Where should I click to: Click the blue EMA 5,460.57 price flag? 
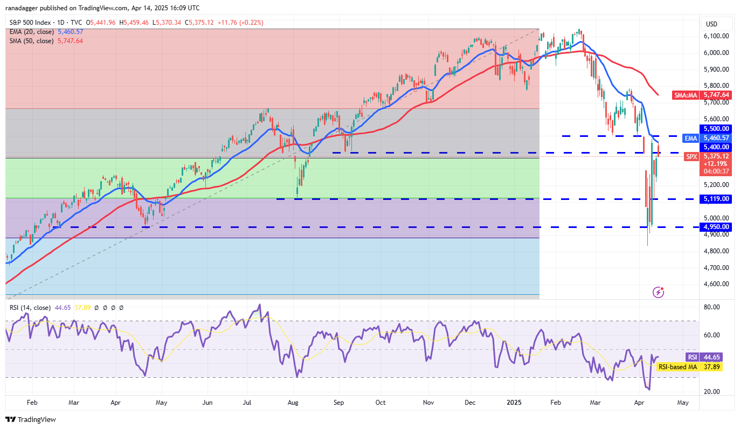[707, 138]
